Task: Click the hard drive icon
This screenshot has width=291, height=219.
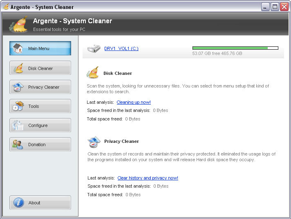Action: (x=94, y=48)
